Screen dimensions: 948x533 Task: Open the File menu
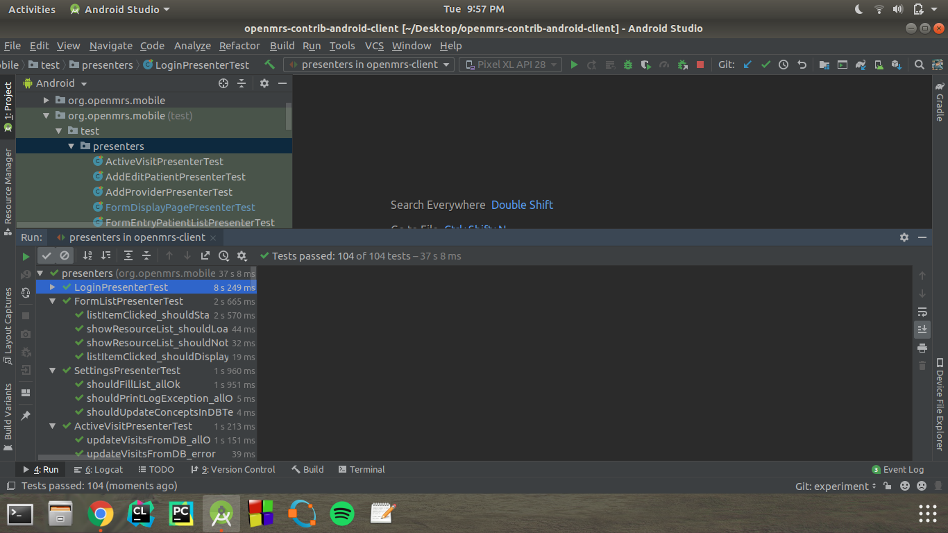tap(12, 46)
